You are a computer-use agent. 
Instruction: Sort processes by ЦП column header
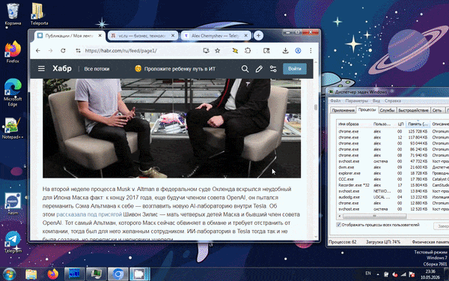tap(400, 124)
